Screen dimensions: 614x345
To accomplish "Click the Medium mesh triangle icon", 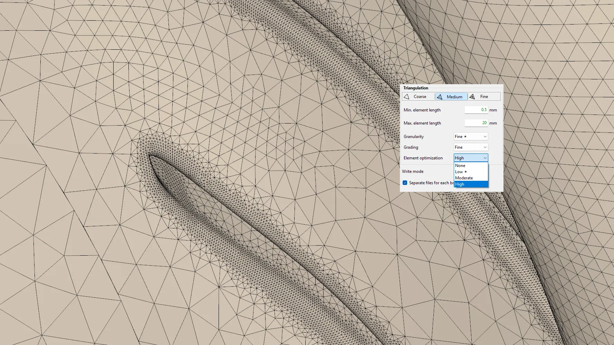I will (440, 97).
